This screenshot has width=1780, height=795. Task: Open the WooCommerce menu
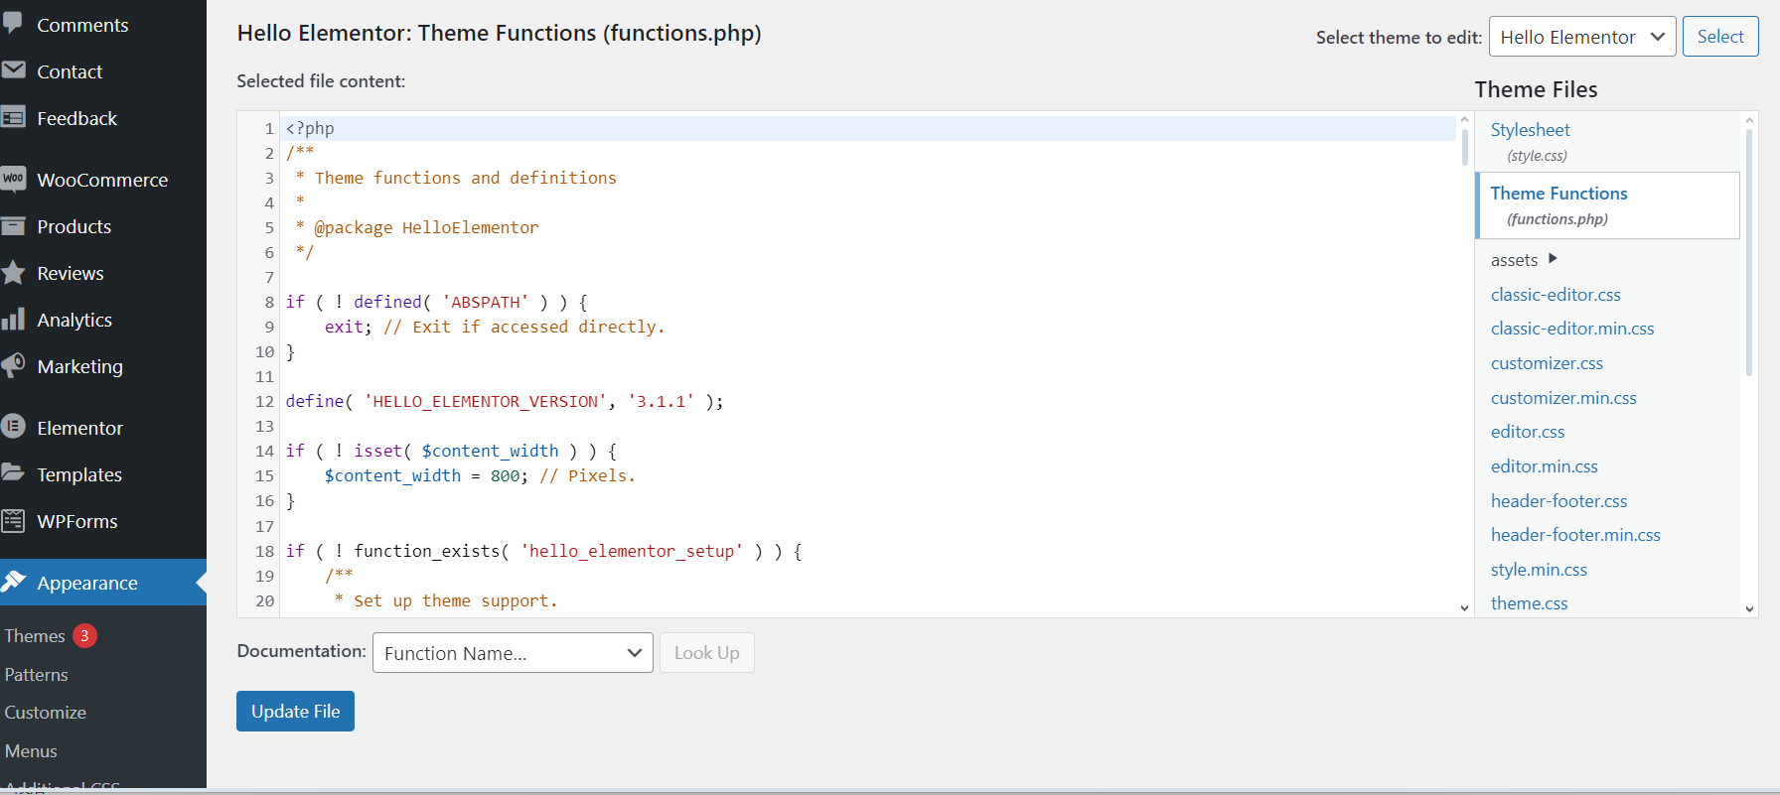click(102, 180)
